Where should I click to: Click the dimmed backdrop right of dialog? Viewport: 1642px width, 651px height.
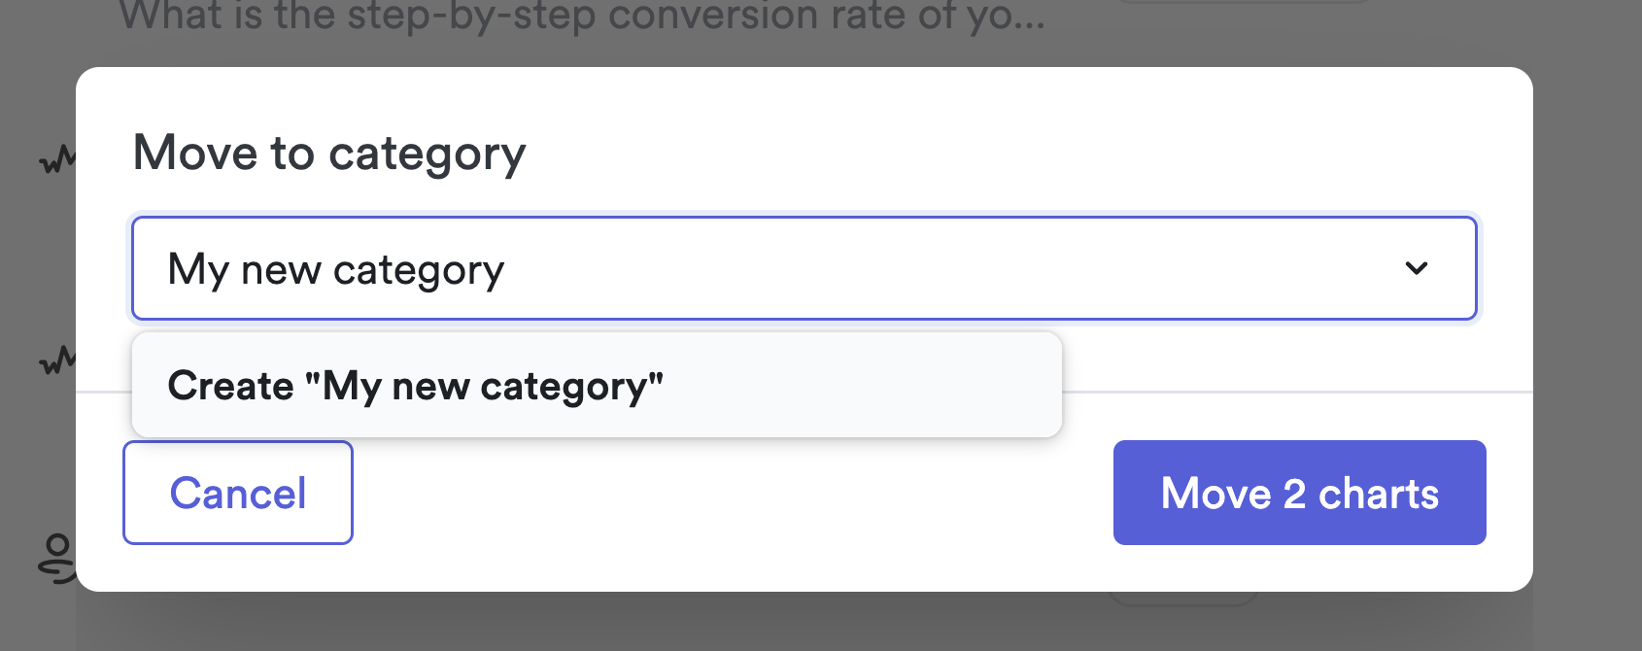pos(1588,291)
